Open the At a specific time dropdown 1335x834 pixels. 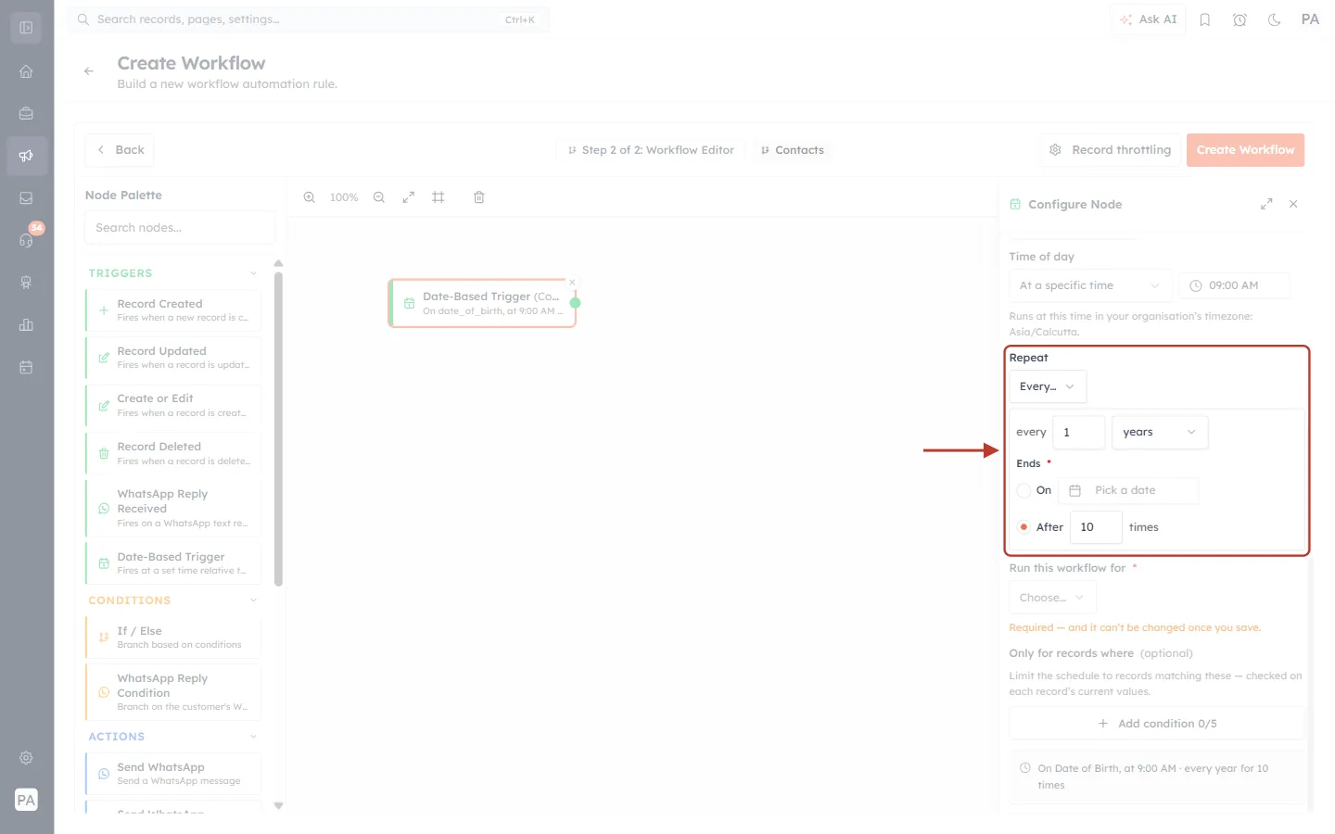click(1090, 285)
